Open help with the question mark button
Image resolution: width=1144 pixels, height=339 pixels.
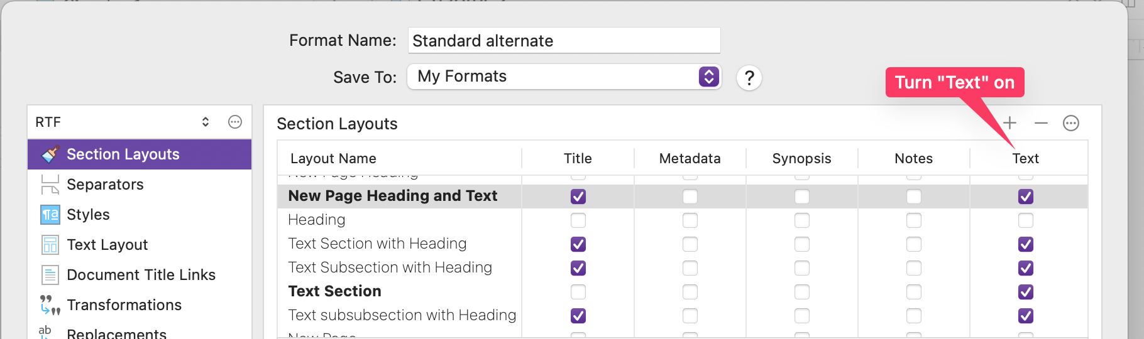coord(749,78)
